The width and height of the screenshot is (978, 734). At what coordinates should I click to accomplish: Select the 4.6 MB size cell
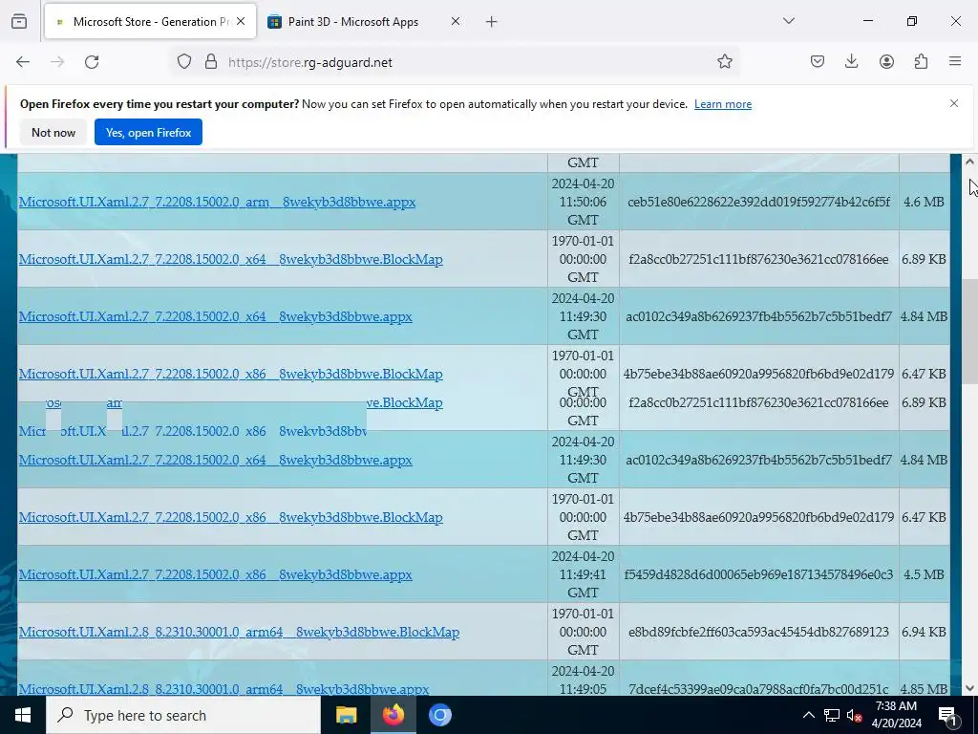924,202
